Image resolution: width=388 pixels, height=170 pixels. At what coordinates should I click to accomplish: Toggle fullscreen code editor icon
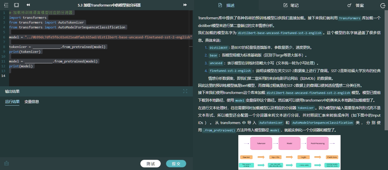[16, 5]
